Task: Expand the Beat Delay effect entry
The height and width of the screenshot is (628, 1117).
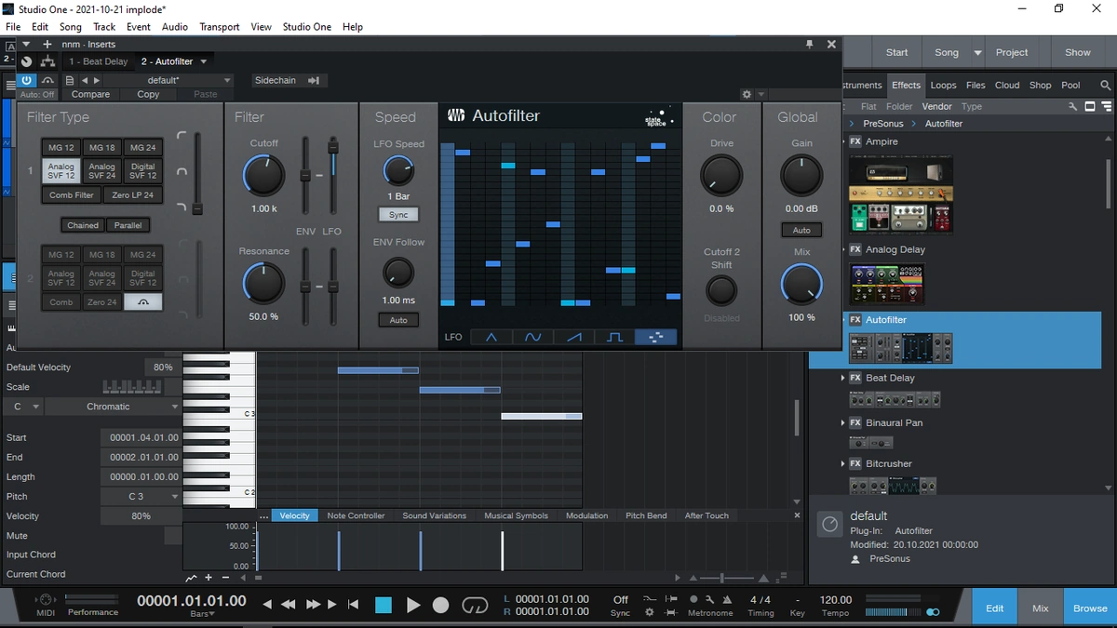Action: pyautogui.click(x=843, y=378)
